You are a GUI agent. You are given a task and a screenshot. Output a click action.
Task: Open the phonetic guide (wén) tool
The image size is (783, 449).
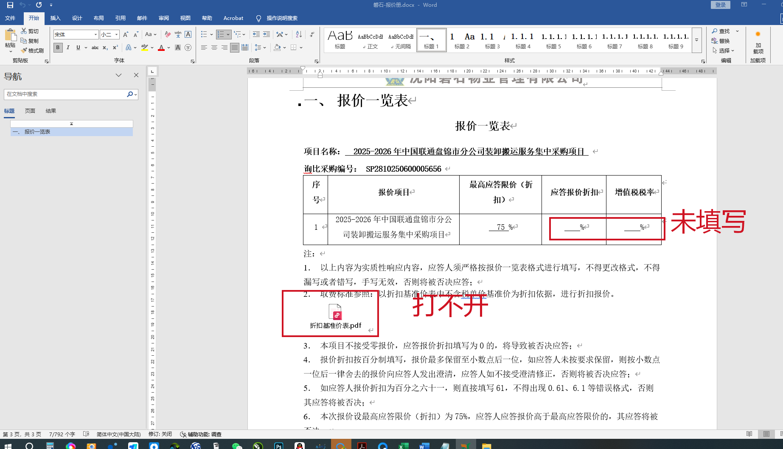[178, 34]
